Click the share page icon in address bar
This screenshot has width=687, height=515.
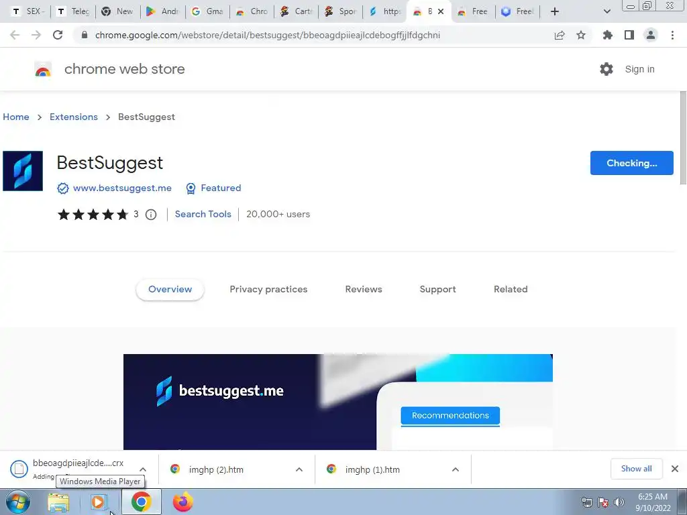click(560, 35)
